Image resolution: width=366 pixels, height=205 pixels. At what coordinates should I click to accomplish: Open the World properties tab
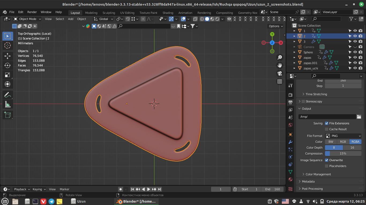pyautogui.click(x=290, y=125)
